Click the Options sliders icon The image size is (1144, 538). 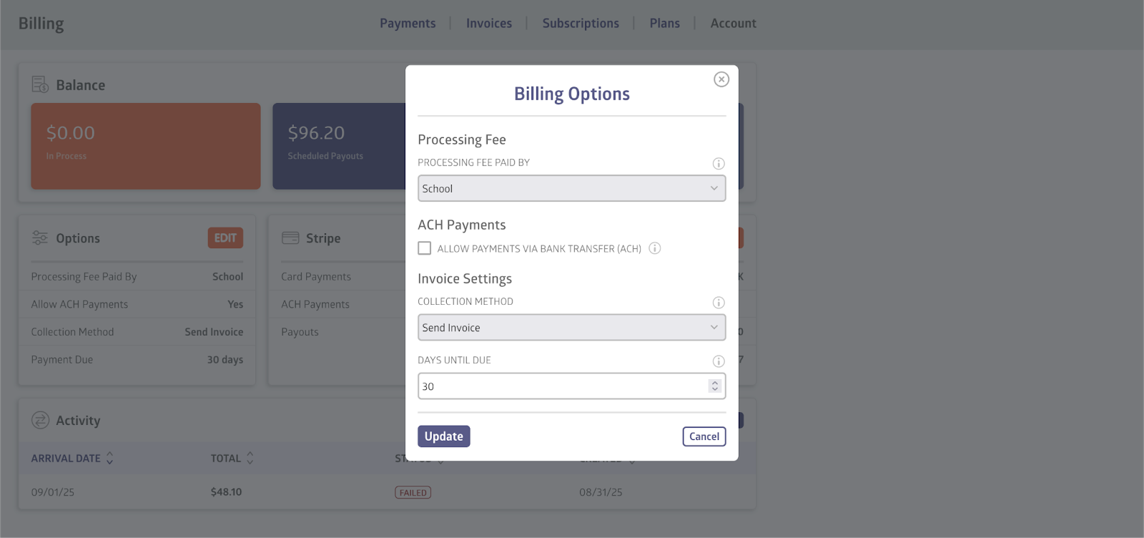coord(40,238)
